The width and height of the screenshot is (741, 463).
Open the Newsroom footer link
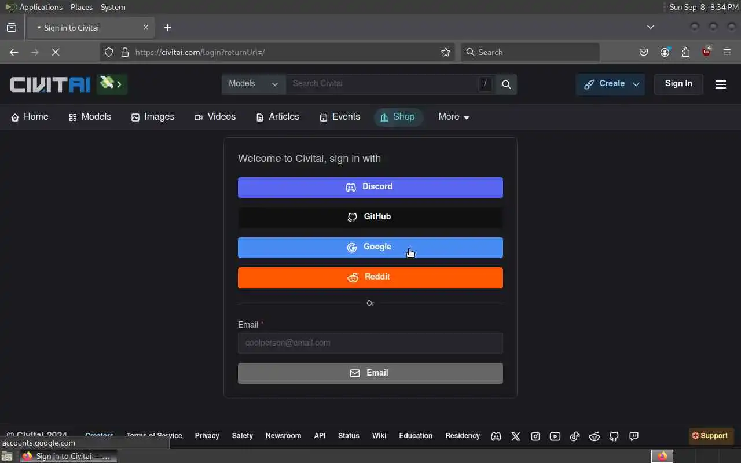coord(283,436)
